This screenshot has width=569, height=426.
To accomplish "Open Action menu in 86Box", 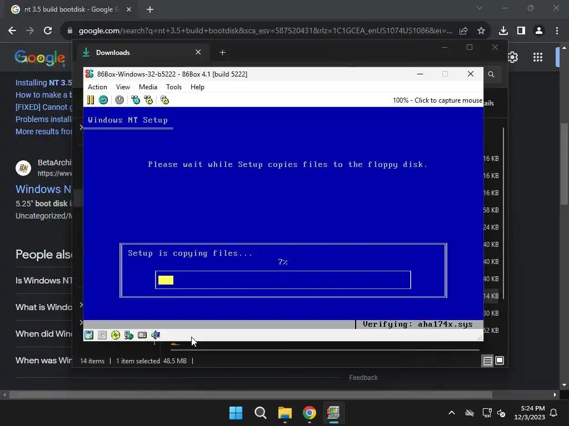I will tap(97, 87).
